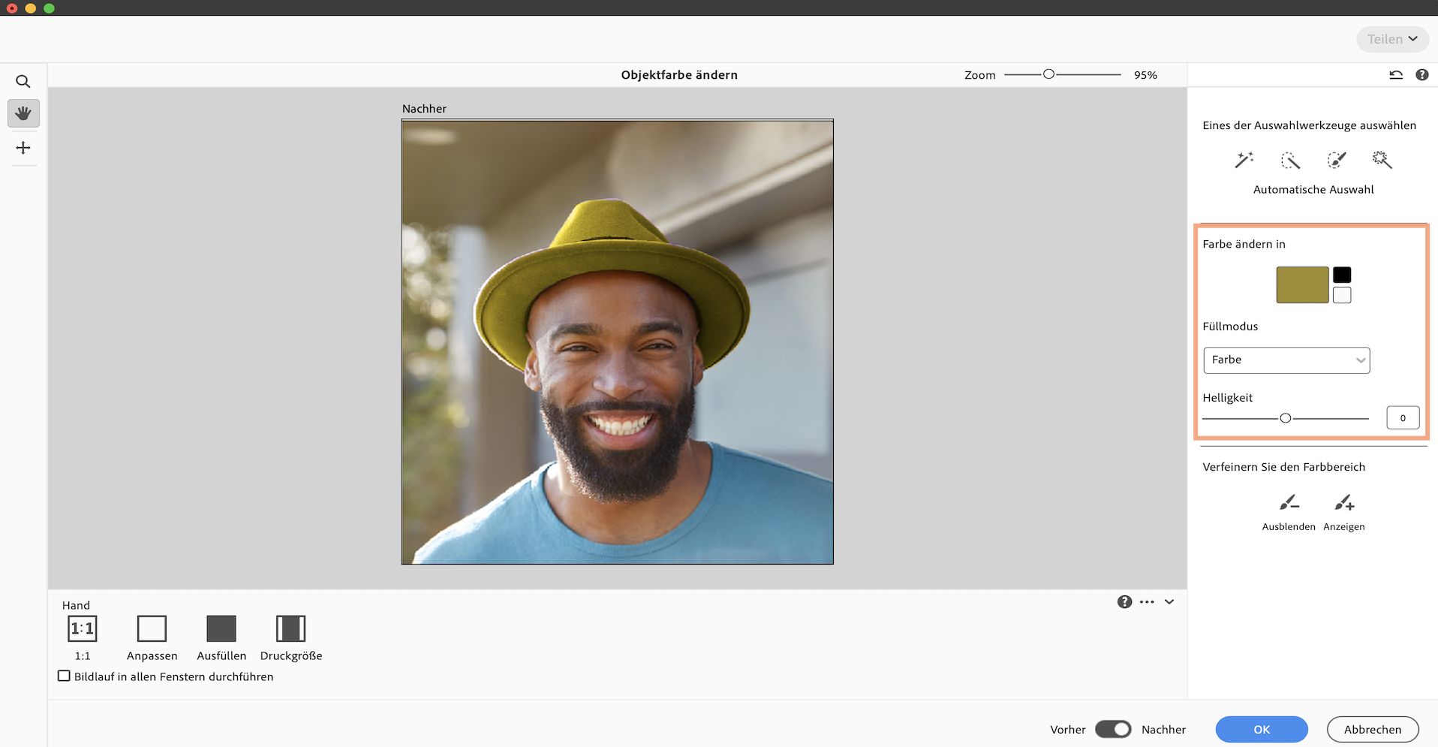The image size is (1438, 747).
Task: Click the Helligkeit value field
Action: [1403, 418]
